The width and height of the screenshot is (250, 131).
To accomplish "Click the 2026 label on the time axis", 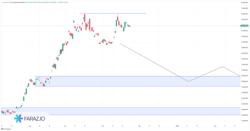I will 177,126.
